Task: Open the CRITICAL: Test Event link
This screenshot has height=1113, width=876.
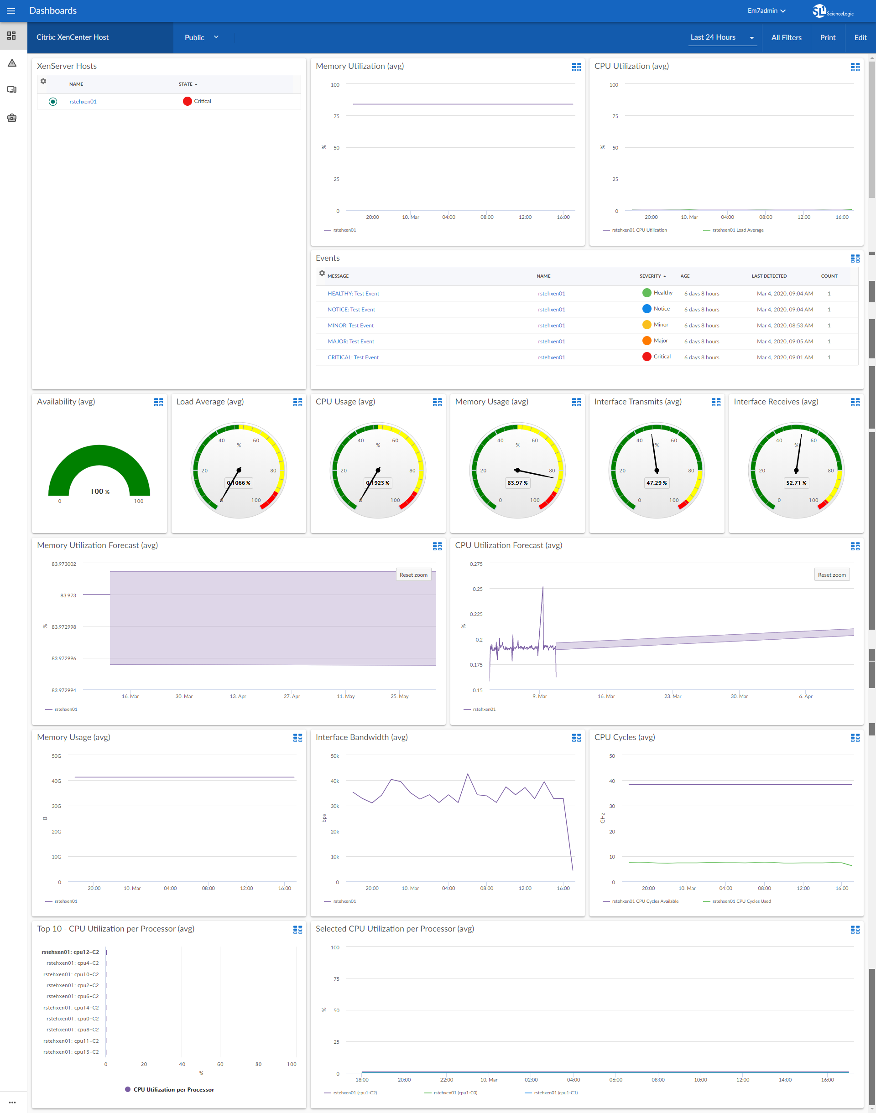Action: pyautogui.click(x=353, y=357)
